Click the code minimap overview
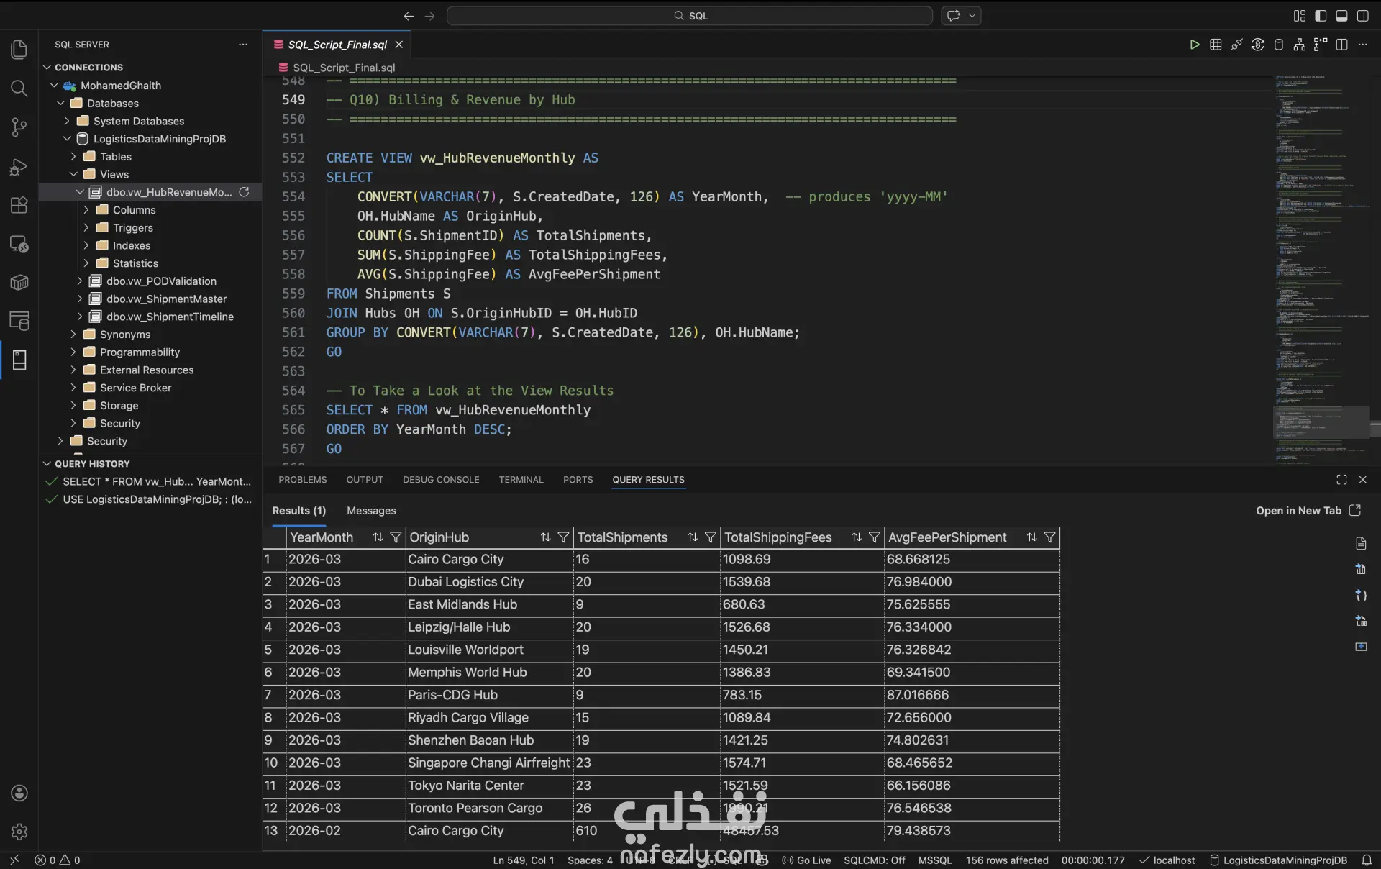Viewport: 1381px width, 869px height. [x=1322, y=269]
